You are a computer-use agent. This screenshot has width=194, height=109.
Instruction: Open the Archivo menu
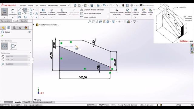[23, 5]
